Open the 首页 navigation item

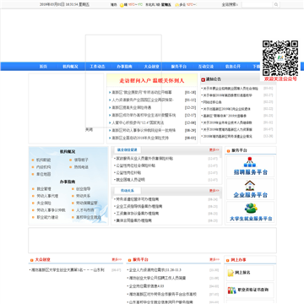coord(43,67)
